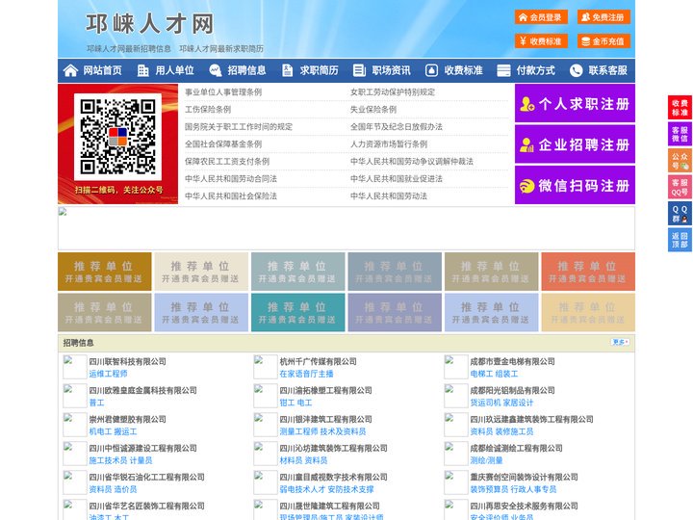The image size is (693, 520).
Task: Open 成都阳光铝制品有限公司 company link
Action: tap(512, 390)
